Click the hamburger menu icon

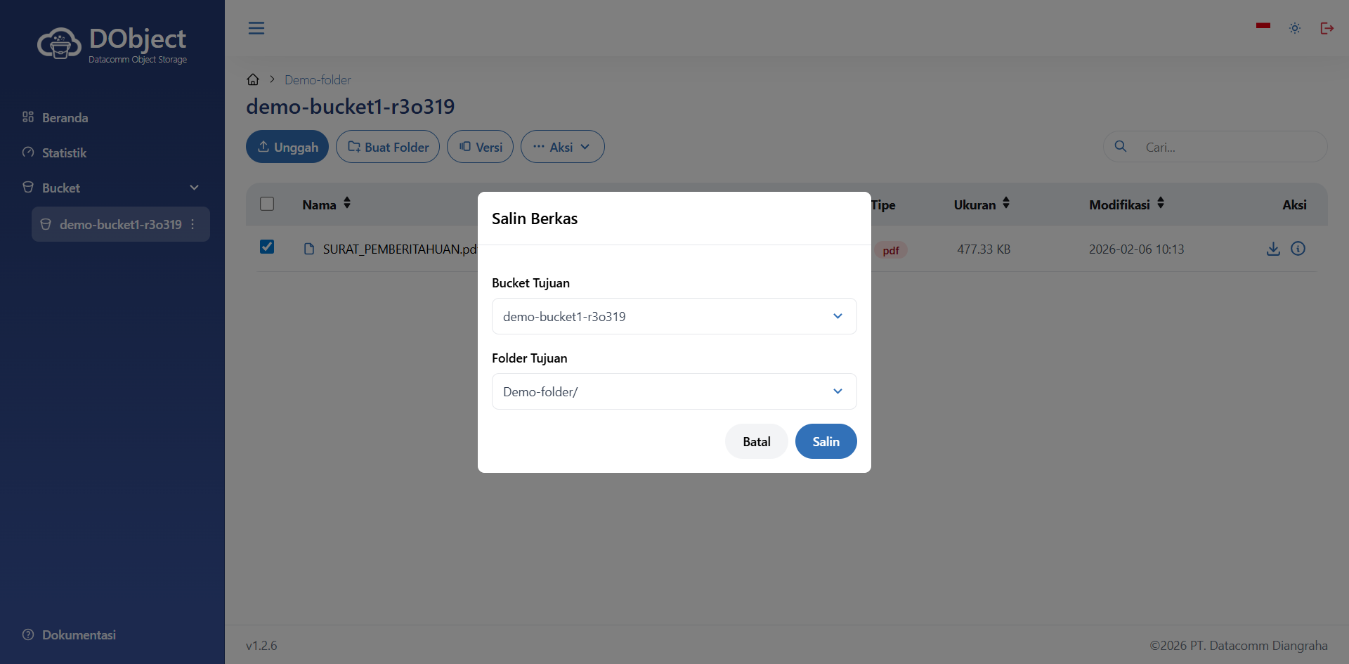pyautogui.click(x=256, y=28)
